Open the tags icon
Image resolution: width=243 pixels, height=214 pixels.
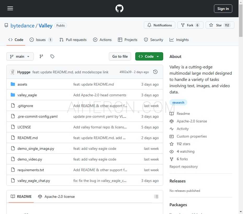[52, 56]
